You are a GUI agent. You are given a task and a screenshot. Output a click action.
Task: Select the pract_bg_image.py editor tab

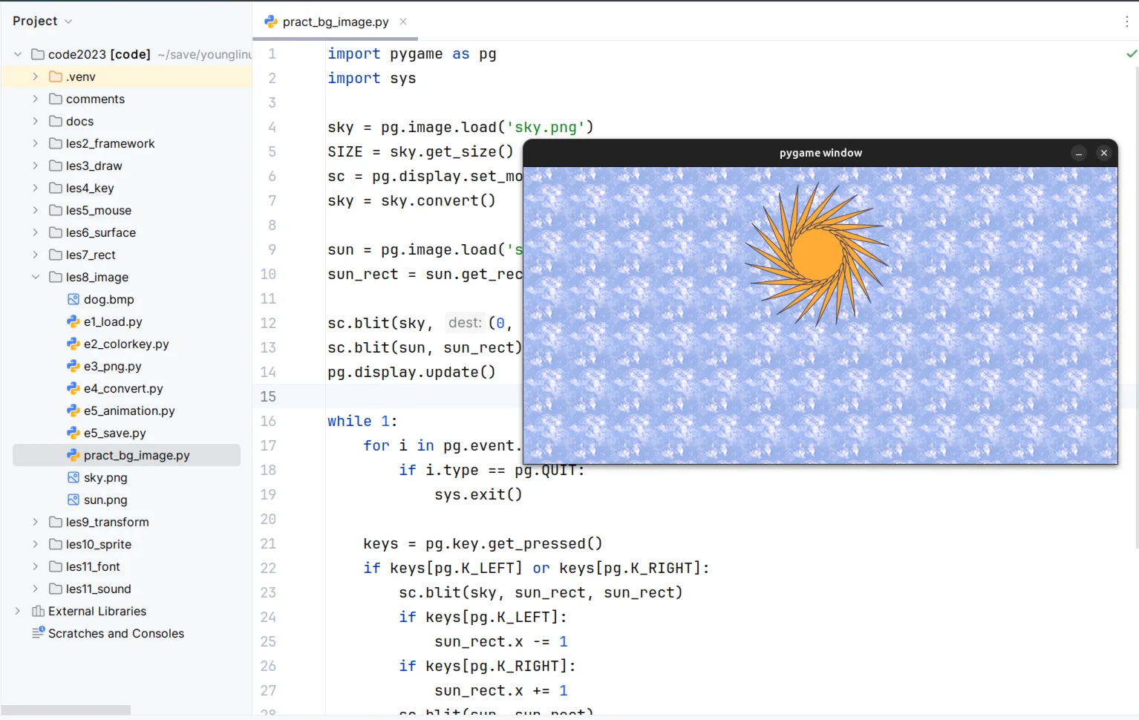pos(335,22)
